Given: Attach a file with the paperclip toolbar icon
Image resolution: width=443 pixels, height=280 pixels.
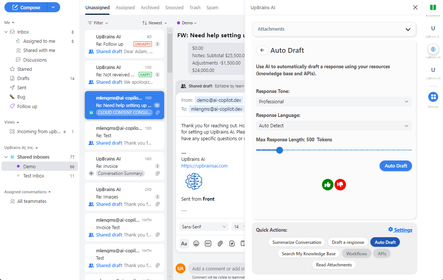Looking at the screenshot, I should [220, 243].
